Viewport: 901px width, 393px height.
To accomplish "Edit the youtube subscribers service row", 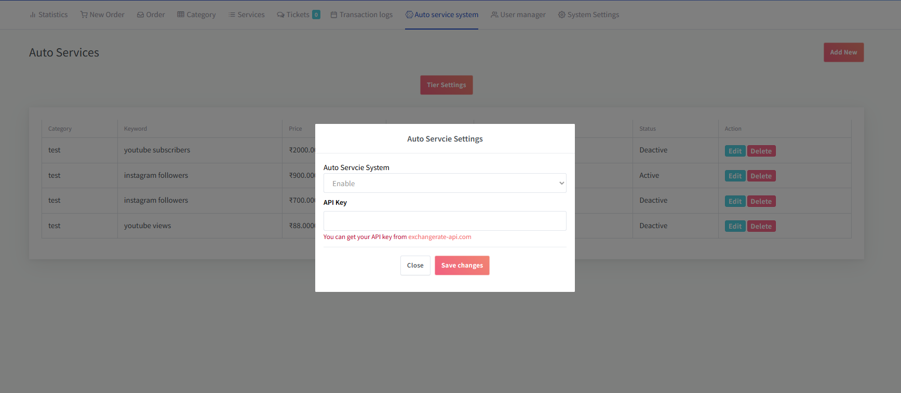I will pos(735,151).
